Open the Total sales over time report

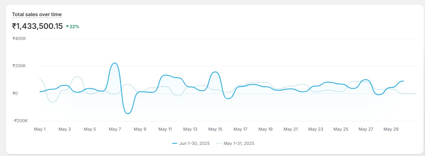point(37,15)
